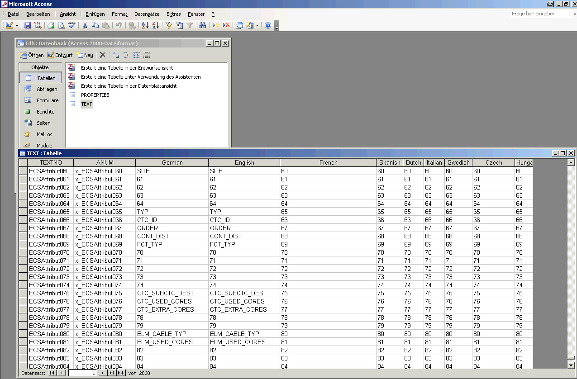Screen dimensions: 577x379
Task: Open the Toolbar Options chevron
Action: click(277, 26)
